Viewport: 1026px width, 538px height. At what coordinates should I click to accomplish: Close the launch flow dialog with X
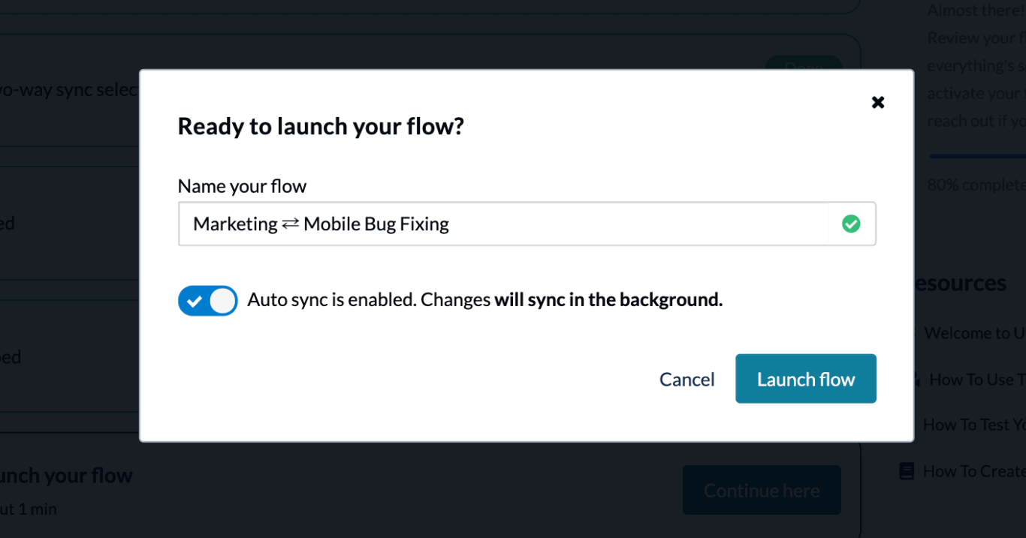click(x=877, y=102)
